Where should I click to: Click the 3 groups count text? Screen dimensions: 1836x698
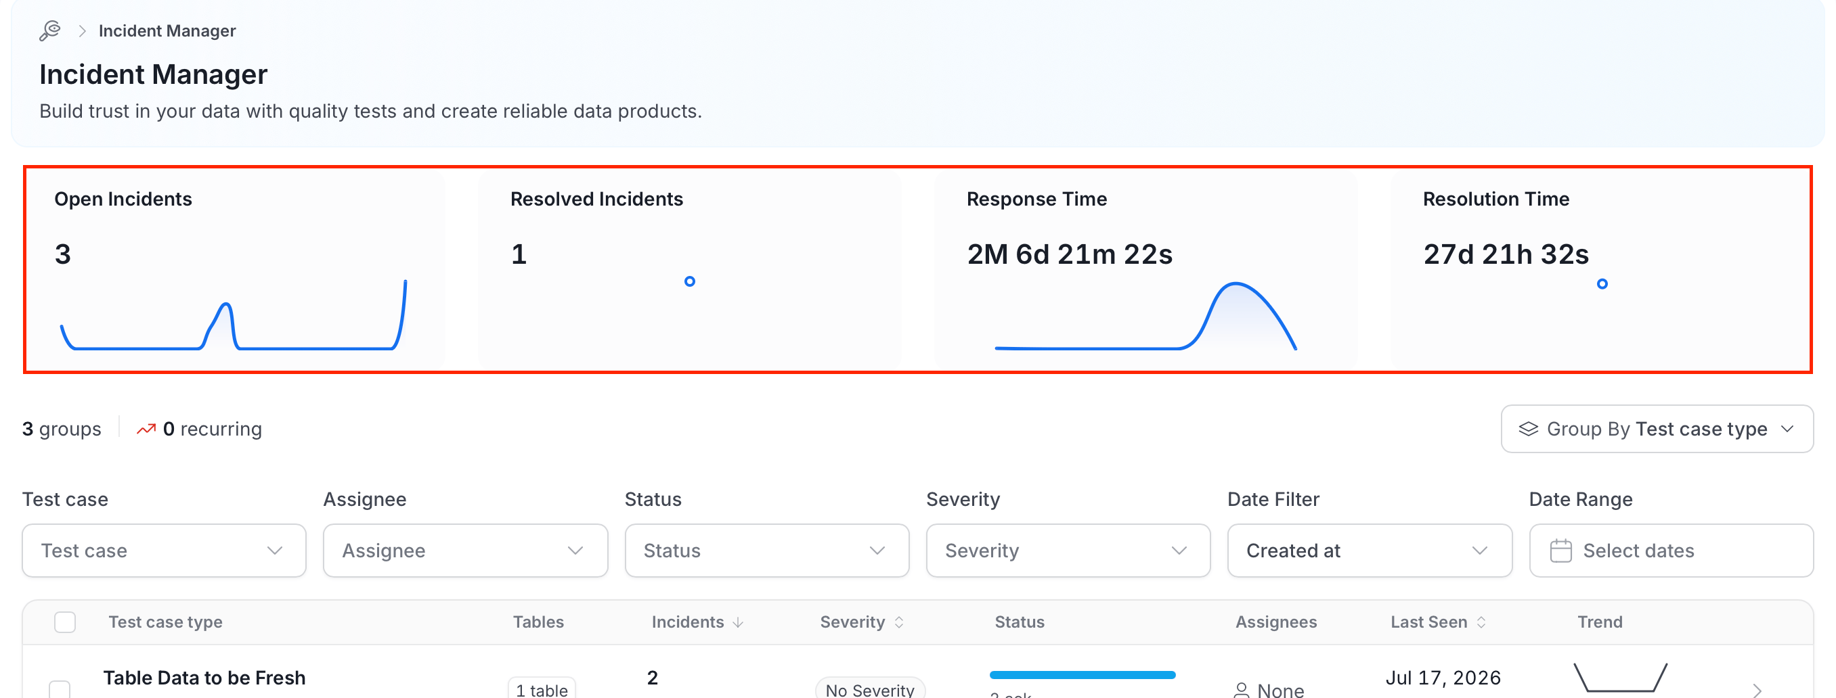62,429
